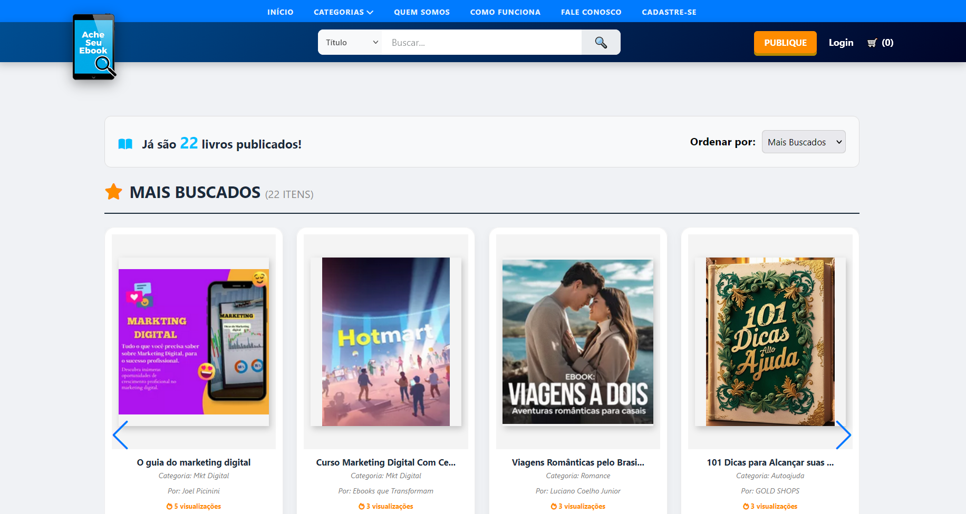Open the QUEM SOMOS page
Screen dimensions: 966x514
click(421, 12)
